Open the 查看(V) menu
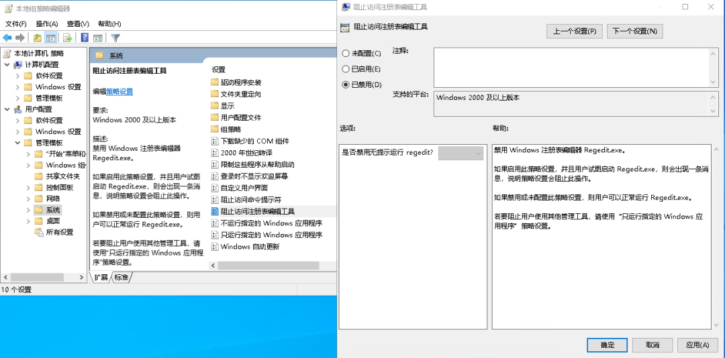 78,23
